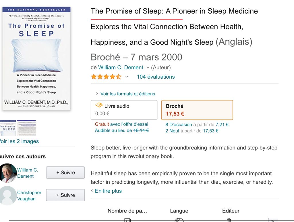Open the 8 D'occasion offers link
The width and height of the screenshot is (294, 222).
click(179, 125)
